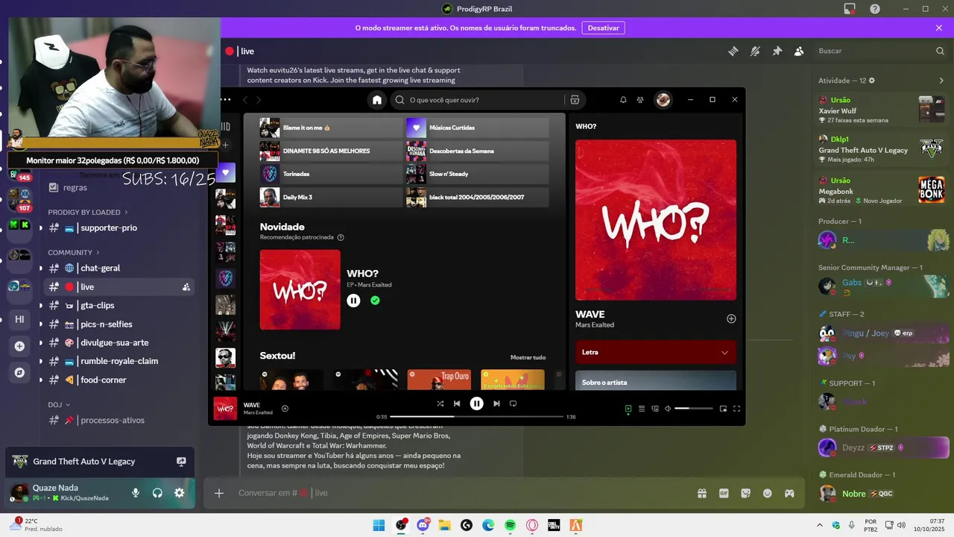Expand food-corner channel arrow

[41, 380]
